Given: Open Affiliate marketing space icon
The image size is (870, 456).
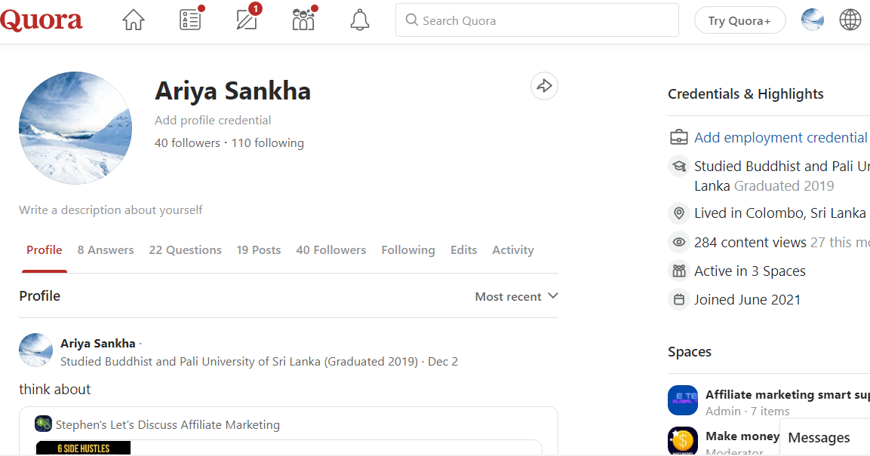Looking at the screenshot, I should [682, 400].
